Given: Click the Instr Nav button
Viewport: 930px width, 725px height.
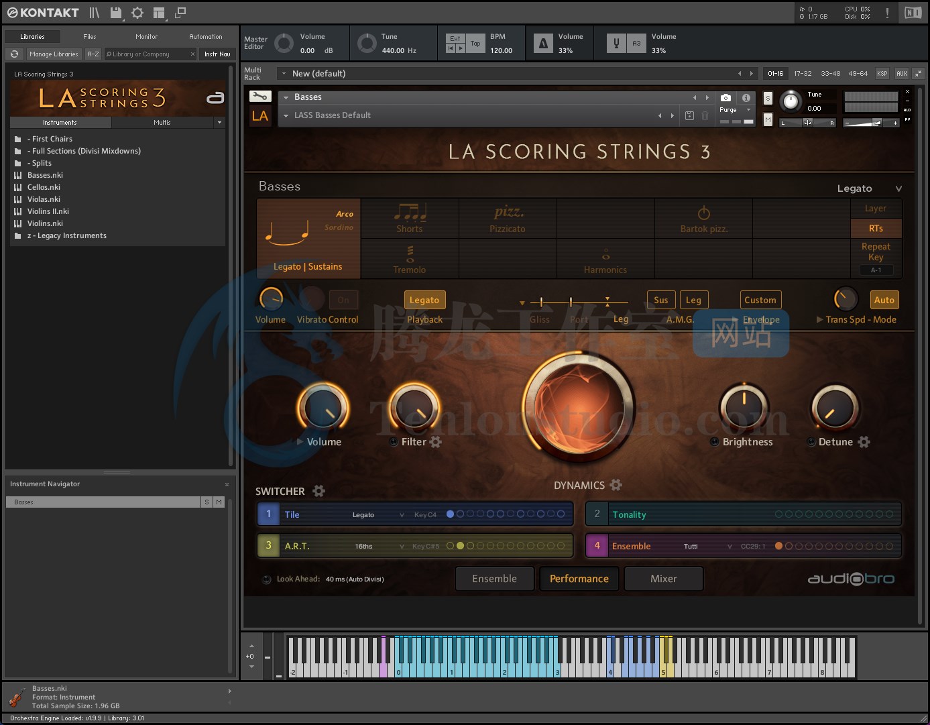Looking at the screenshot, I should point(217,54).
